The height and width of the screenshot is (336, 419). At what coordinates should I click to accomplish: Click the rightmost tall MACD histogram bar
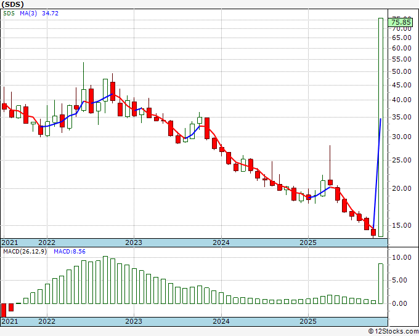pyautogui.click(x=380, y=283)
